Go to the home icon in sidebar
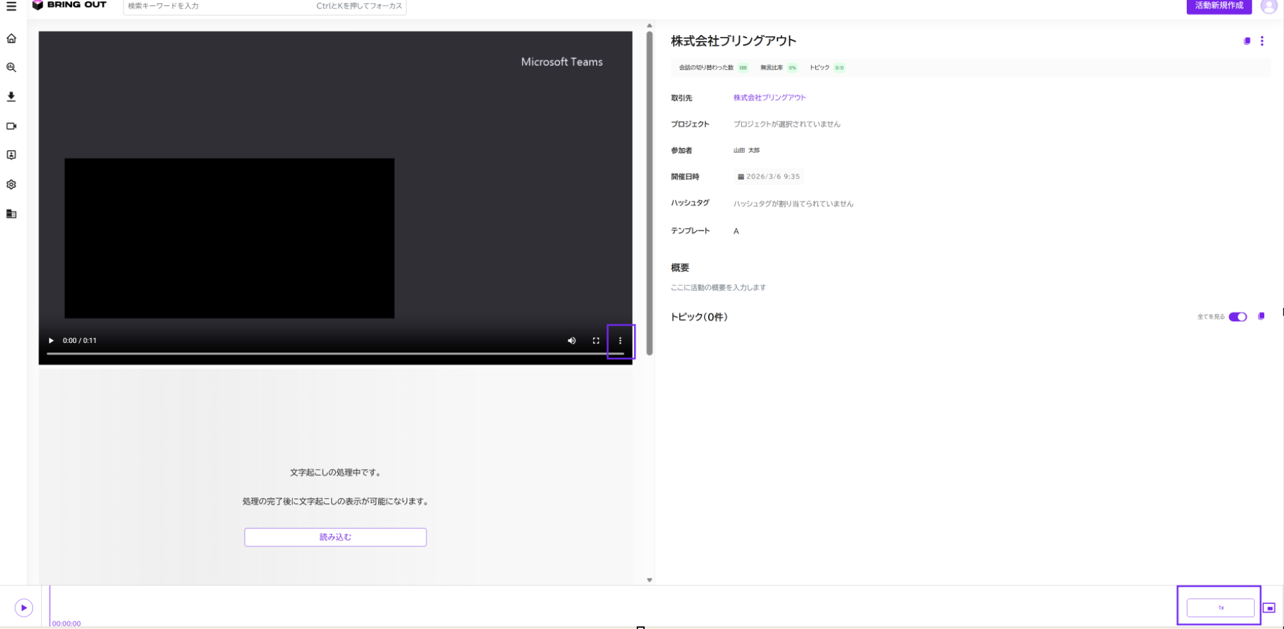The height and width of the screenshot is (629, 1284). click(x=11, y=38)
